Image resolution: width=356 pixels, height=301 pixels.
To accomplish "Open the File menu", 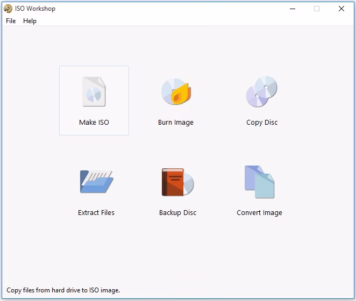I will point(11,21).
